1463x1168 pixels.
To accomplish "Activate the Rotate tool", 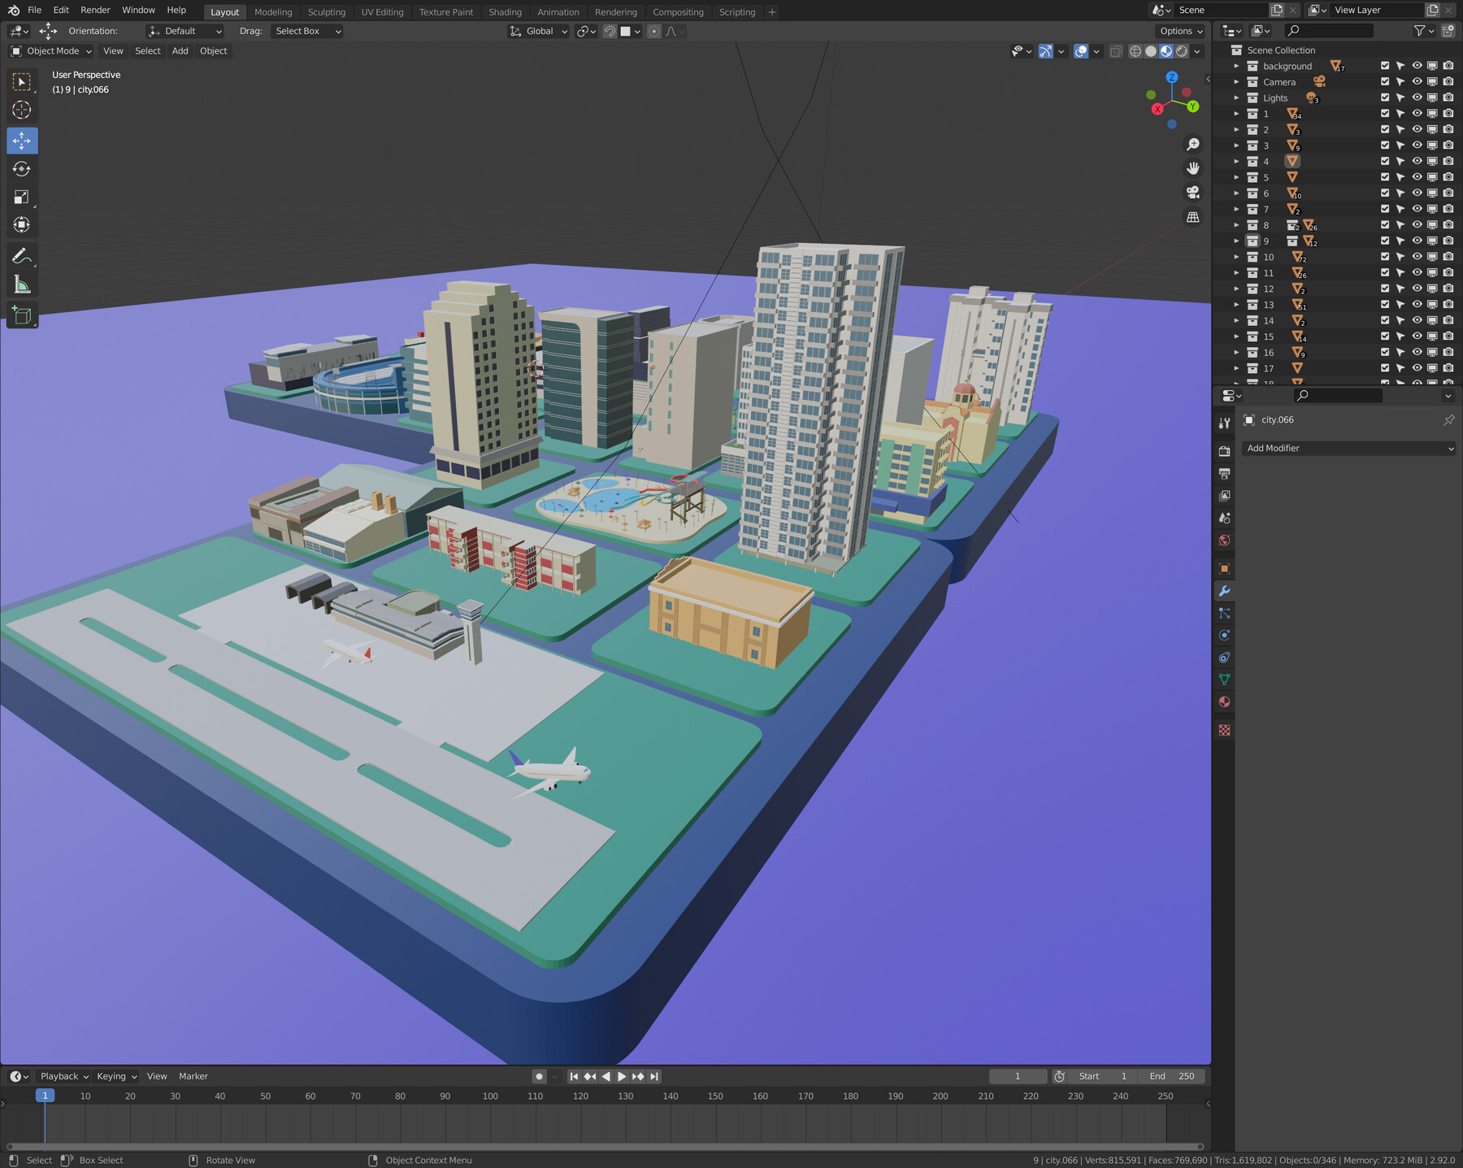I will [22, 168].
